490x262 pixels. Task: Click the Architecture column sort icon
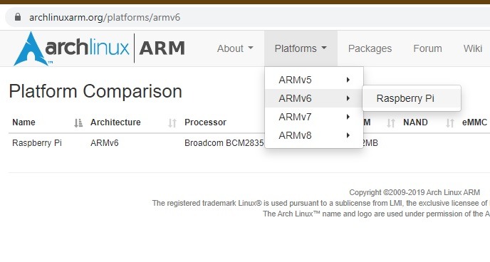coord(172,123)
